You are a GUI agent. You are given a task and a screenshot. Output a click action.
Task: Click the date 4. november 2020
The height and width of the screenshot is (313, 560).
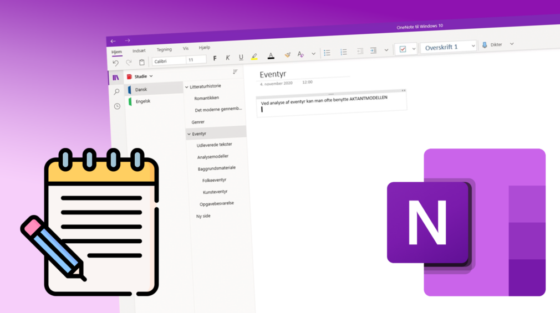pos(276,84)
